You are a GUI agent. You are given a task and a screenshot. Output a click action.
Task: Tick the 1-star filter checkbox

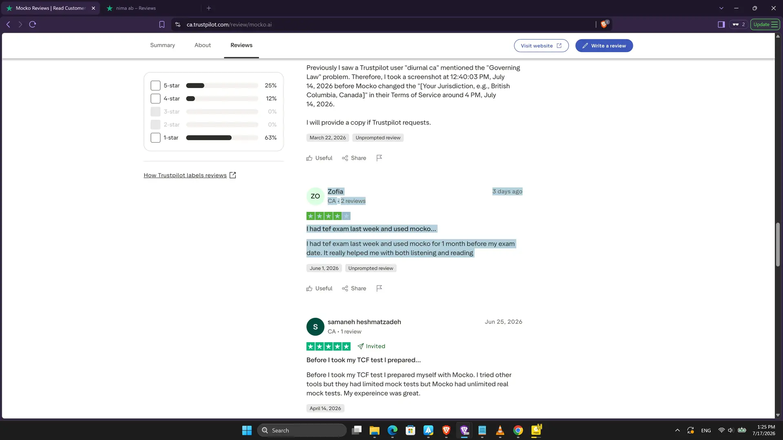155,138
